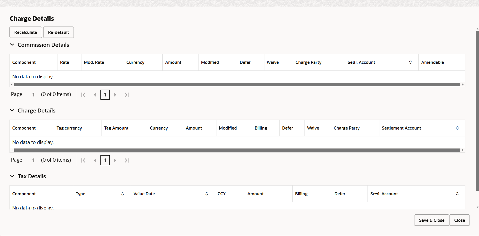Collapse the Commission Details section

click(x=12, y=45)
